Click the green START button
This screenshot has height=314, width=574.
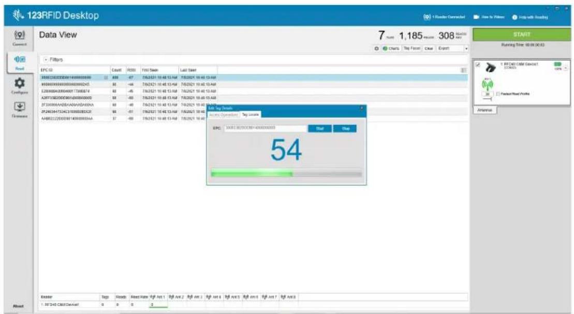click(x=521, y=34)
